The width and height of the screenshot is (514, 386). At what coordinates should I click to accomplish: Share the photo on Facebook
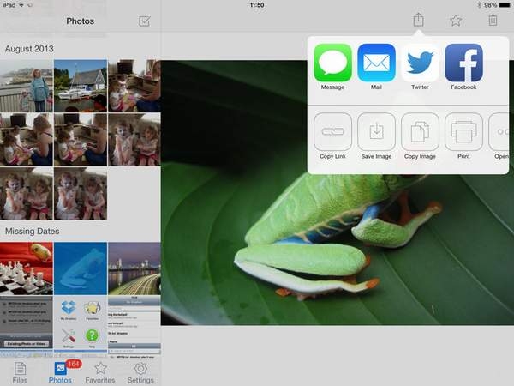tap(463, 63)
